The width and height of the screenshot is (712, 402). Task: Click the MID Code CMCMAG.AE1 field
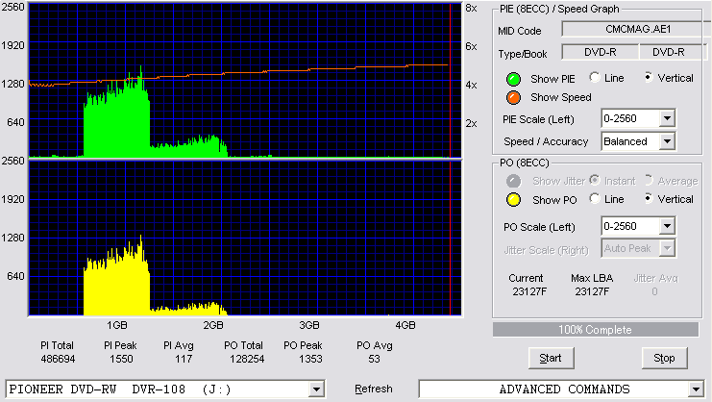coord(637,29)
